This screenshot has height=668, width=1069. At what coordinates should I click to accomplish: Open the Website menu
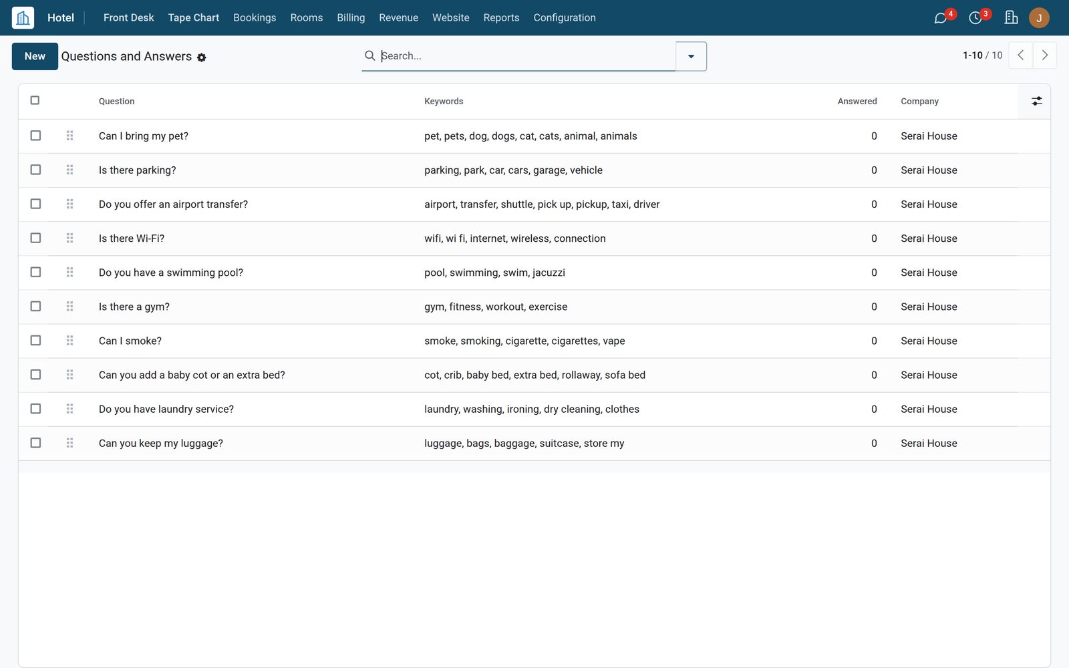(x=450, y=17)
